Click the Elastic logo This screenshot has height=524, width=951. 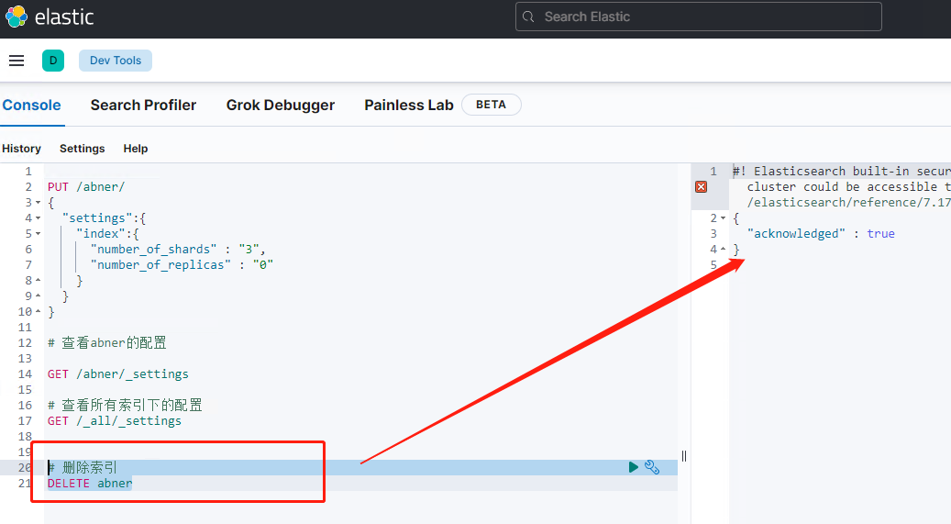click(50, 17)
